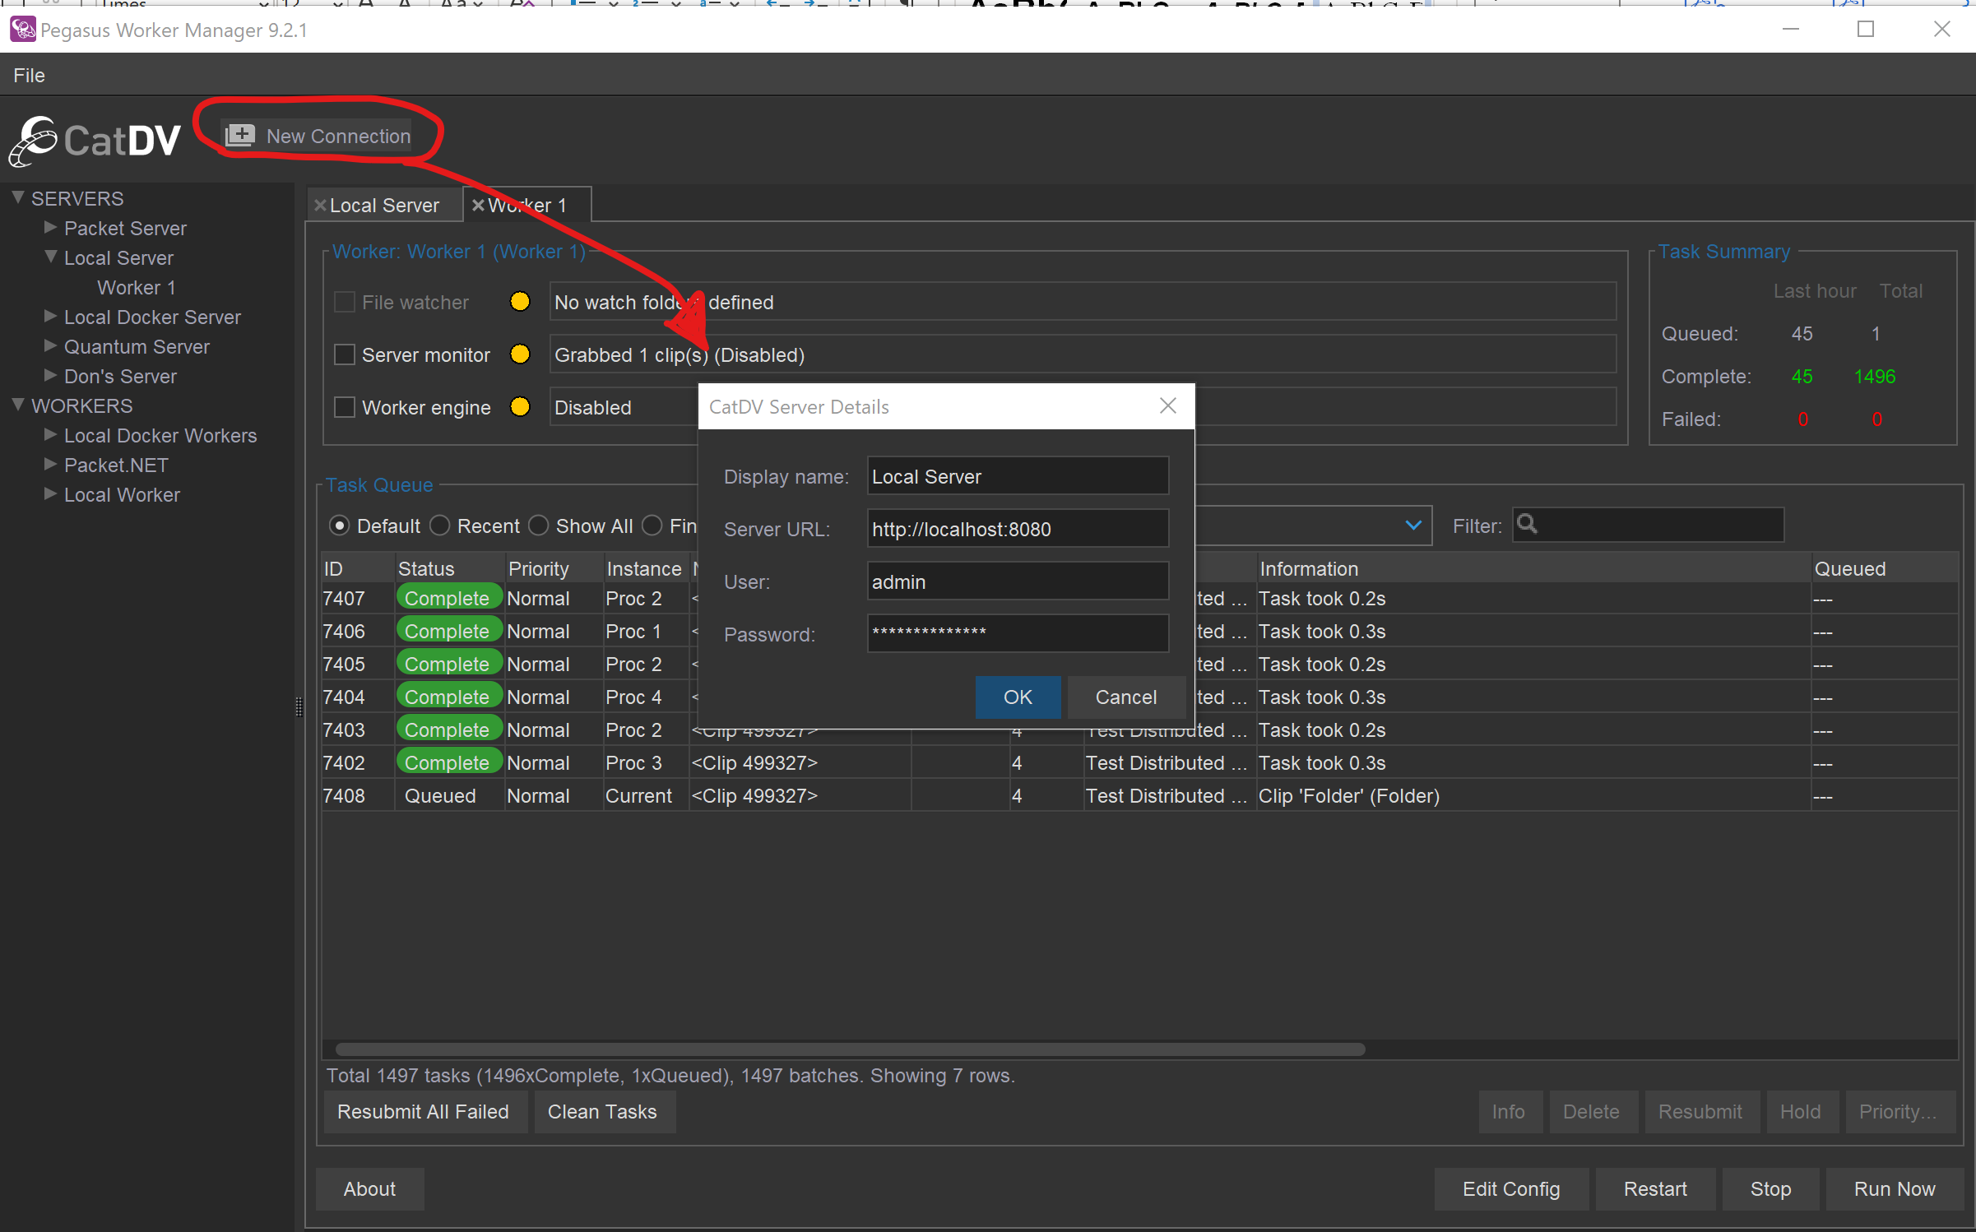Click the Pegasus Worker Manager app icon
Viewport: 1976px width, 1232px height.
tap(22, 30)
